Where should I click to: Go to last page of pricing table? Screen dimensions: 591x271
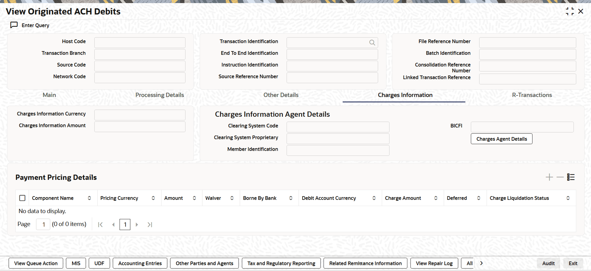[150, 224]
